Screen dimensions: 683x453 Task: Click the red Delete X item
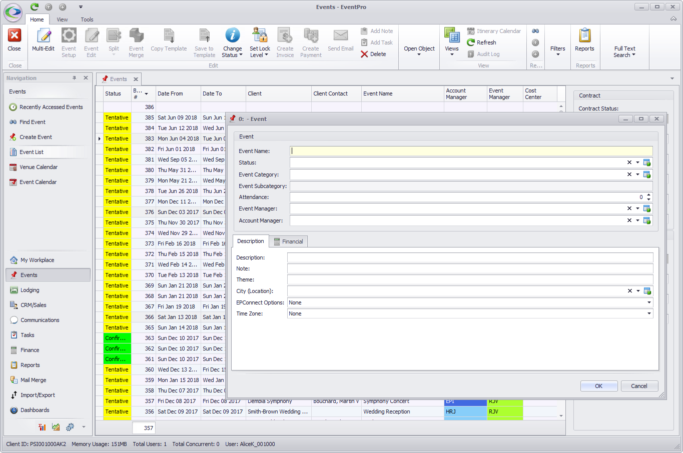click(x=373, y=54)
